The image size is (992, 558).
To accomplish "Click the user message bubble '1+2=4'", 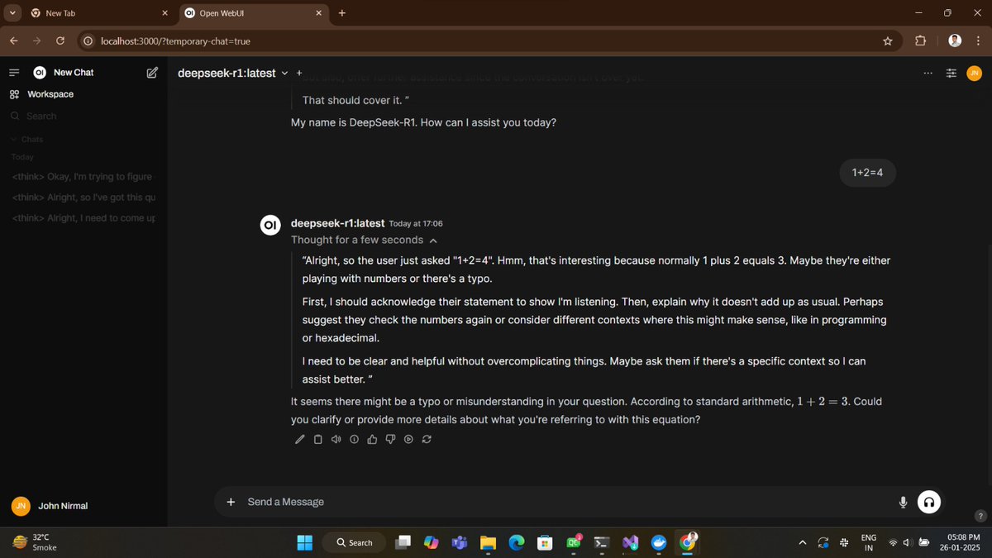I will (x=867, y=173).
